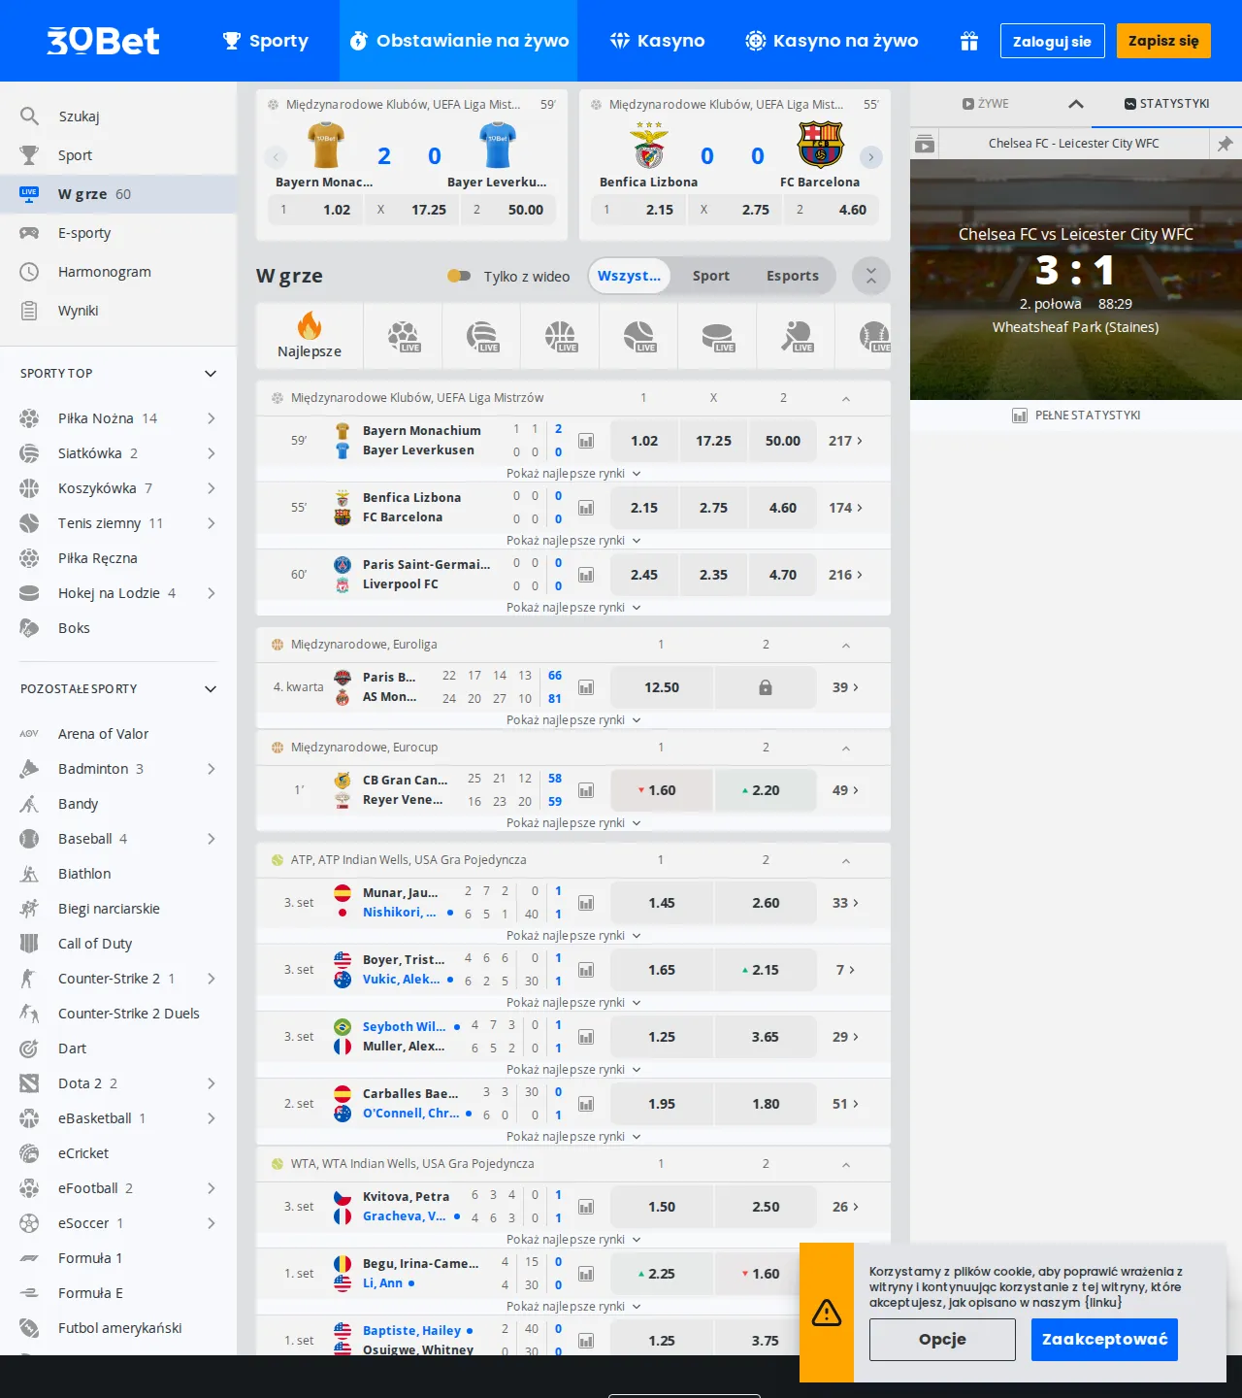Open Arena of Valor in sports list
The image size is (1242, 1398).
point(118,734)
